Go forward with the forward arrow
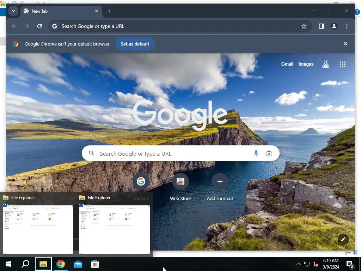Viewport: 361px width, 271px height. 27,26
